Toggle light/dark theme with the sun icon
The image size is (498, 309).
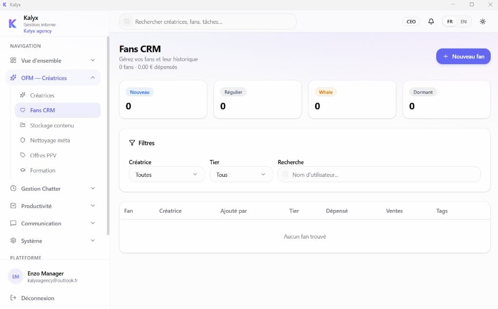coord(483,21)
